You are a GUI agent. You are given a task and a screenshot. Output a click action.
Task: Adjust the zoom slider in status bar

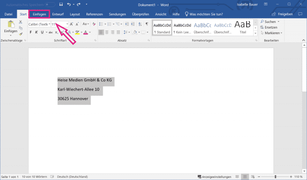[274, 176]
